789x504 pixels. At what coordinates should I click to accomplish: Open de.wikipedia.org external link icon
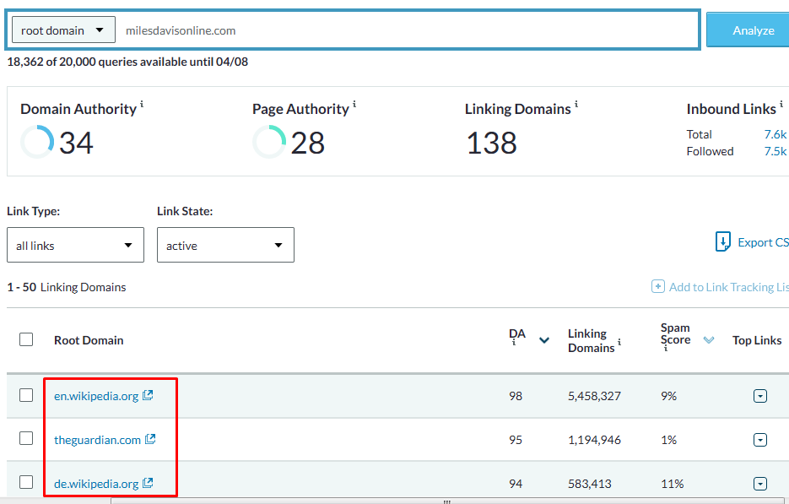[148, 483]
